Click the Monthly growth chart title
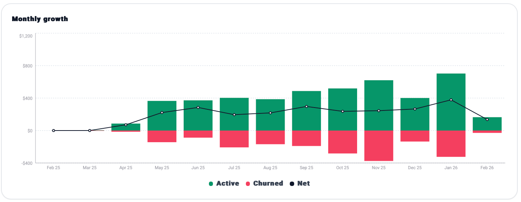Viewport: 521px width, 202px height. click(x=40, y=19)
